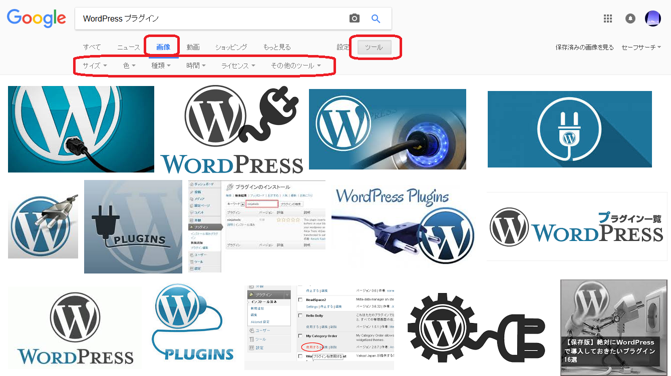Search by image using camera icon
The width and height of the screenshot is (671, 376).
click(355, 18)
